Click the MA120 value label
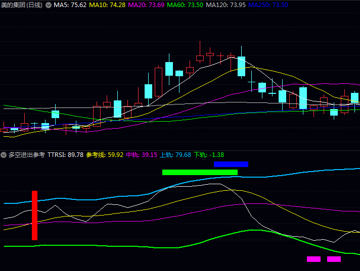The width and height of the screenshot is (360, 271). [226, 5]
